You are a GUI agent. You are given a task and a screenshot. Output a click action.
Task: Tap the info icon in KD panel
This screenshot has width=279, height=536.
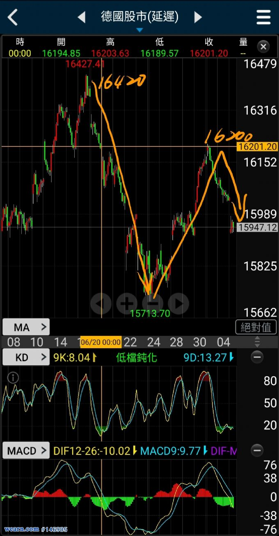point(13,378)
